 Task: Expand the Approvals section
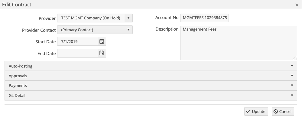coord(151,76)
